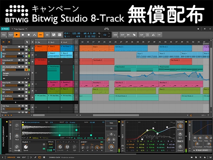This screenshot has width=213, height=160.
Task: Toggle the Sampler device power icon
Action: click(x=10, y=122)
